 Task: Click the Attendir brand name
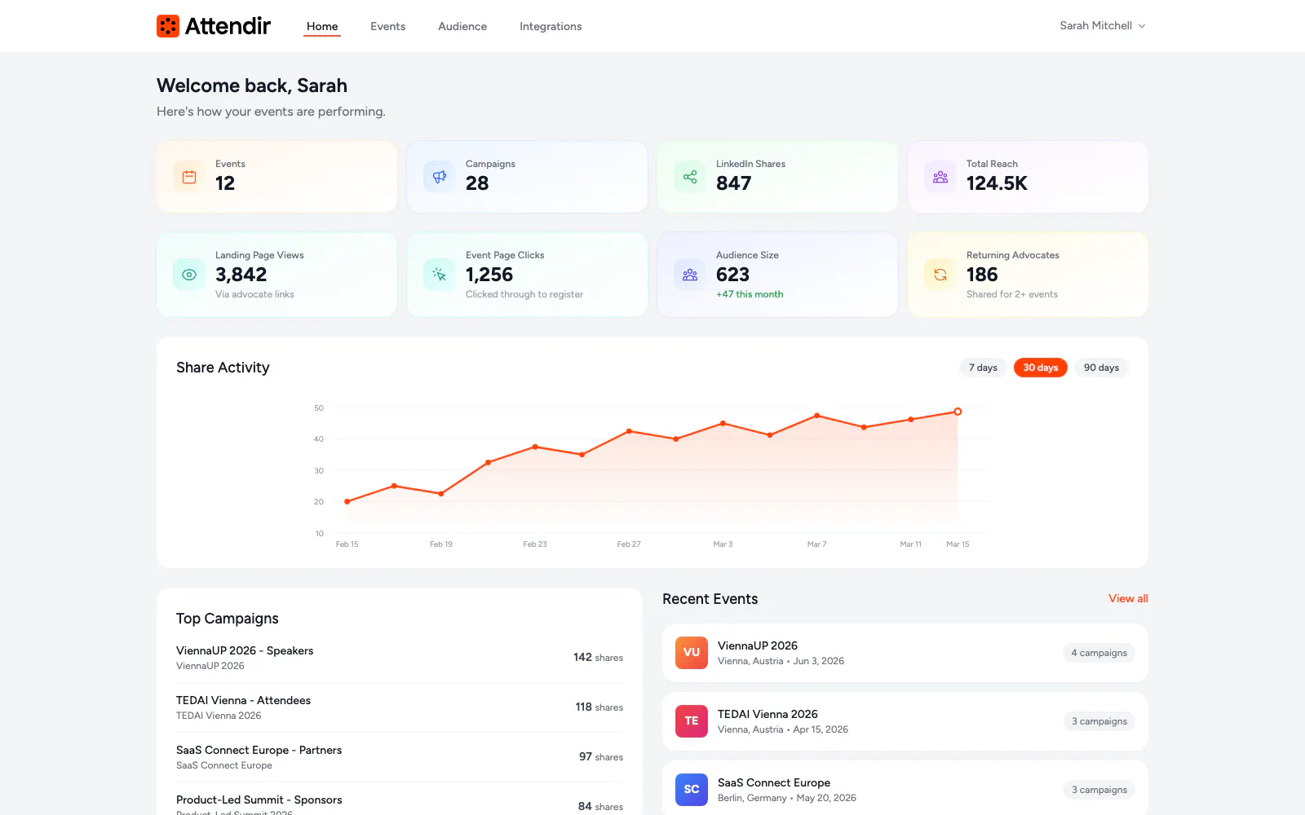pyautogui.click(x=228, y=26)
